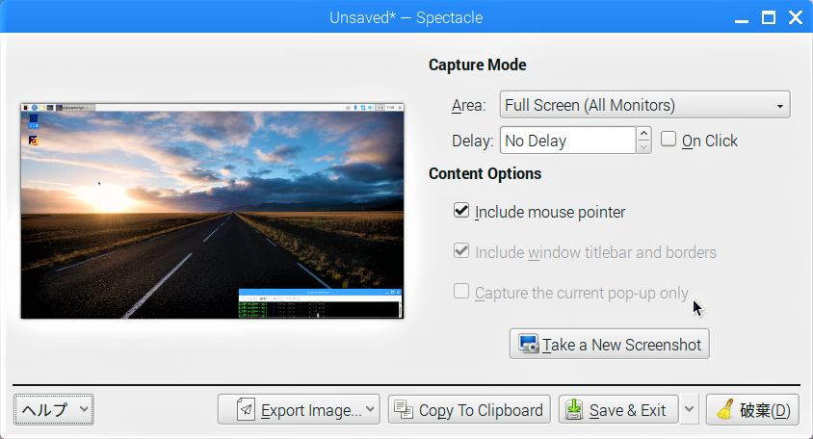The width and height of the screenshot is (813, 439).
Task: Click the 破棄(D) discard button
Action: click(x=752, y=409)
